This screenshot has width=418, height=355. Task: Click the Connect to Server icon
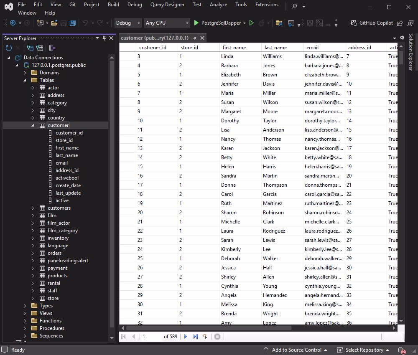[40, 48]
